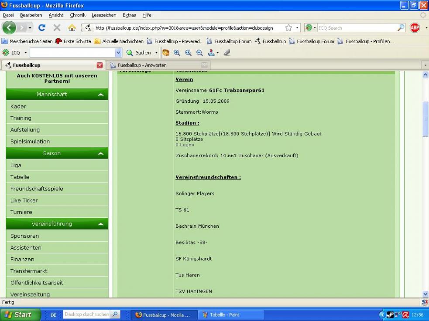The image size is (429, 321).
Task: Collapse the Vereinsführung sidebar section
Action: [100, 224]
